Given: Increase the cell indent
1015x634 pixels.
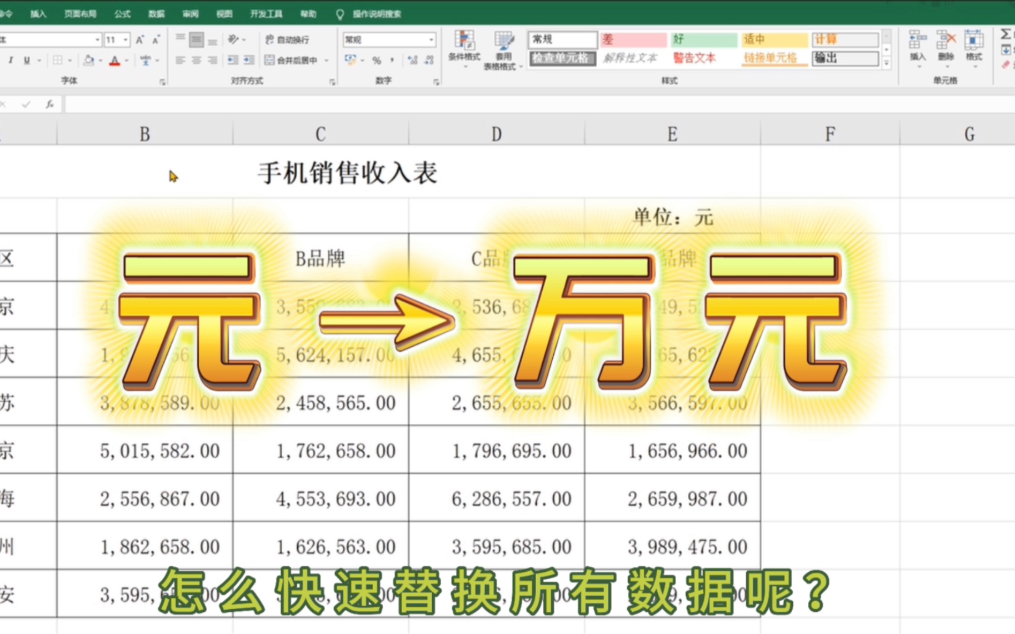Looking at the screenshot, I should [249, 60].
